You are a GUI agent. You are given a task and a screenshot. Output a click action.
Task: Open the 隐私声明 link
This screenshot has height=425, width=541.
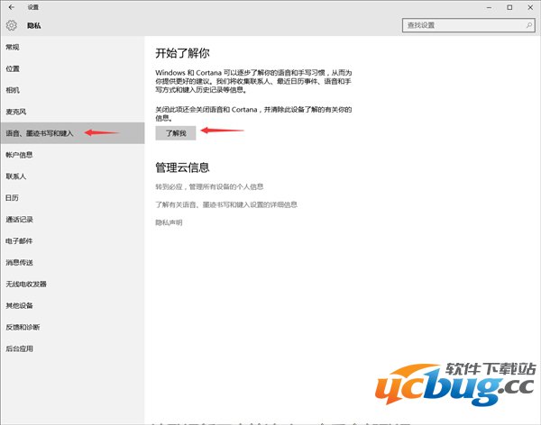pyautogui.click(x=169, y=222)
